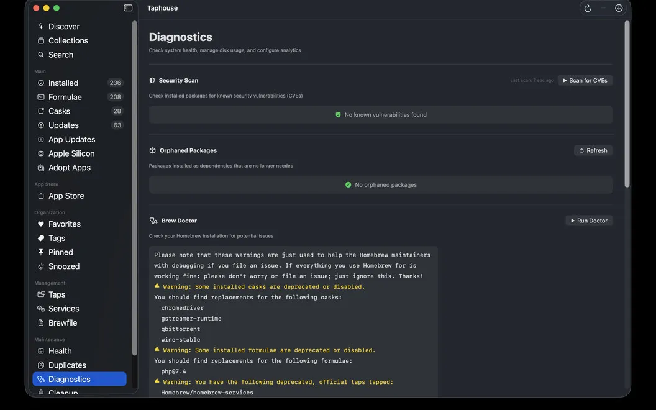
Task: Click the App Store bag icon
Action: 41,196
